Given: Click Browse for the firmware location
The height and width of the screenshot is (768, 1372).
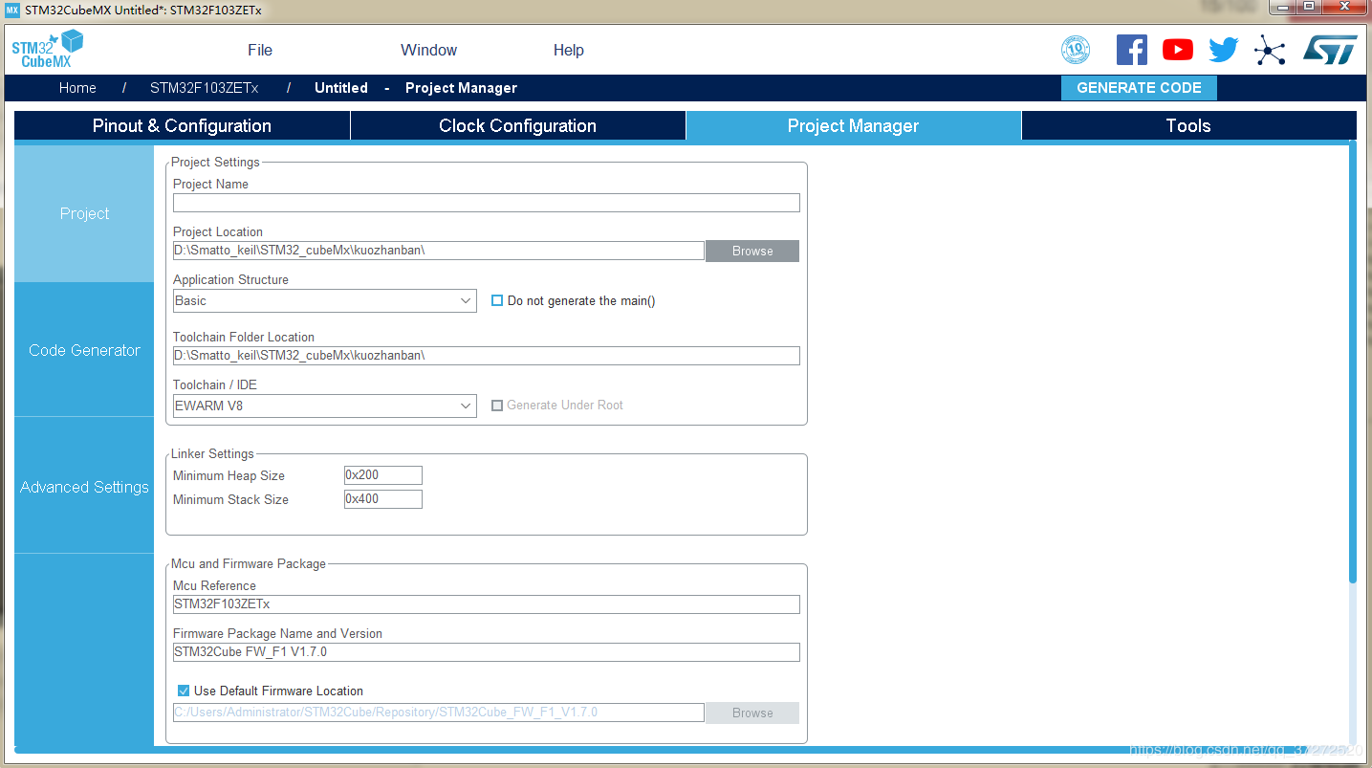Looking at the screenshot, I should pyautogui.click(x=752, y=713).
